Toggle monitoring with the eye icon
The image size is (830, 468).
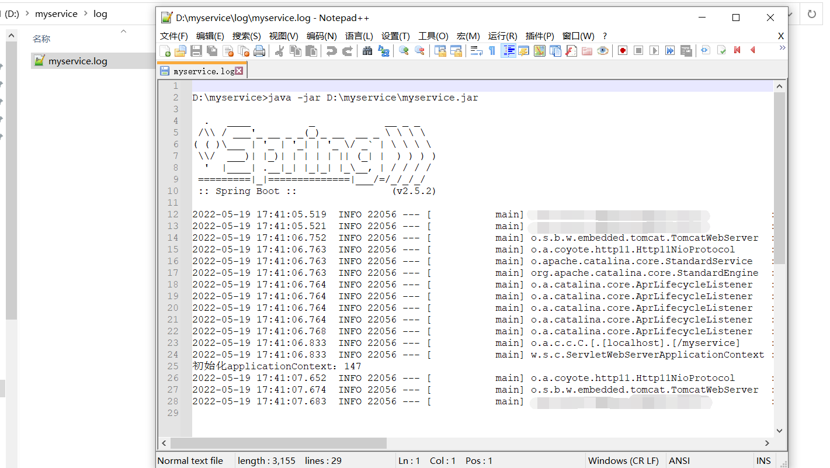point(603,51)
